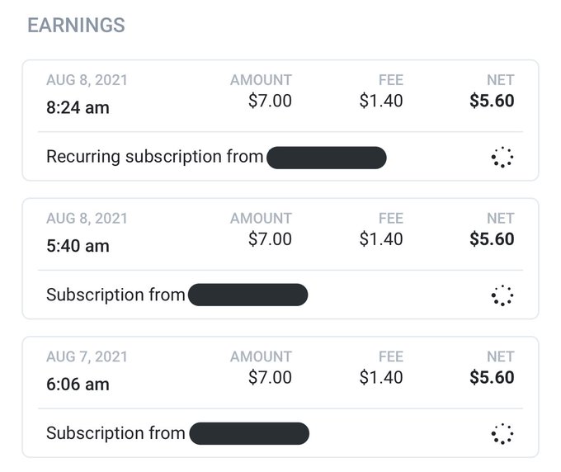Viewport: 561px width, 472px height.
Task: Click the $7.00 amount on the 8:24 am entry
Action: [x=270, y=101]
